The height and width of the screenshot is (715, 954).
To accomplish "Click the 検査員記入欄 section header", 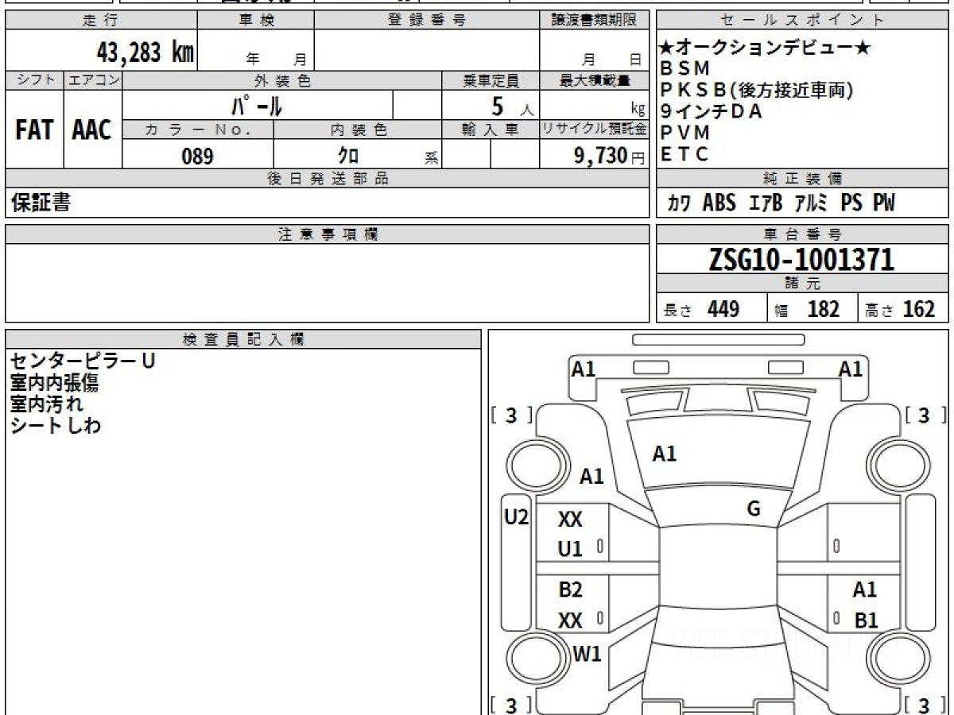I will pos(243,339).
